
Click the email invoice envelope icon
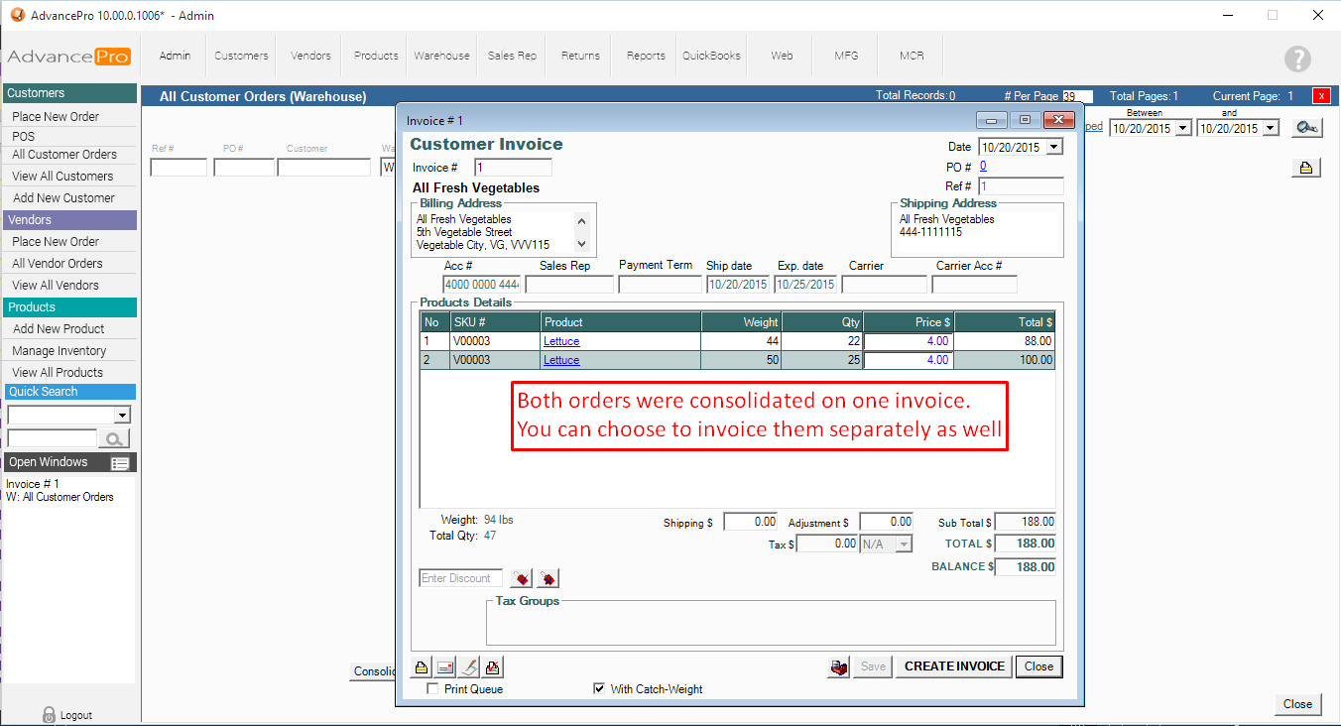pyautogui.click(x=445, y=667)
